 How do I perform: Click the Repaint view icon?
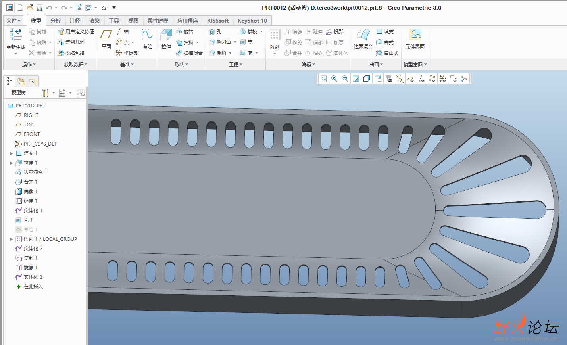356,79
